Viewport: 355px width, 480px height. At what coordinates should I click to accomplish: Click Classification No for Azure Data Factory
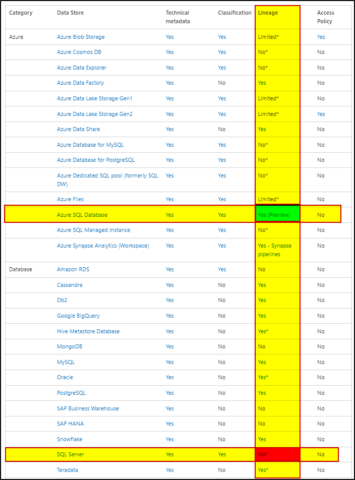pyautogui.click(x=222, y=83)
